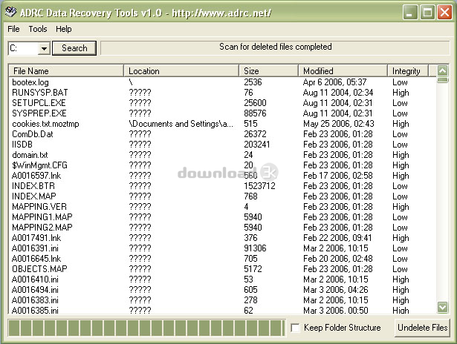Select the IISDB file
Screen dimensions: 457x344
pyautogui.click(x=22, y=145)
